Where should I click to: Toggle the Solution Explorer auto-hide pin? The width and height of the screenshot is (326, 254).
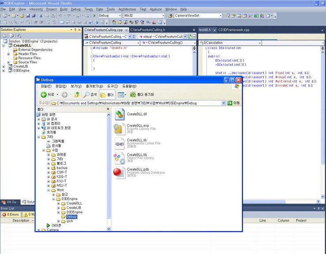[75, 30]
